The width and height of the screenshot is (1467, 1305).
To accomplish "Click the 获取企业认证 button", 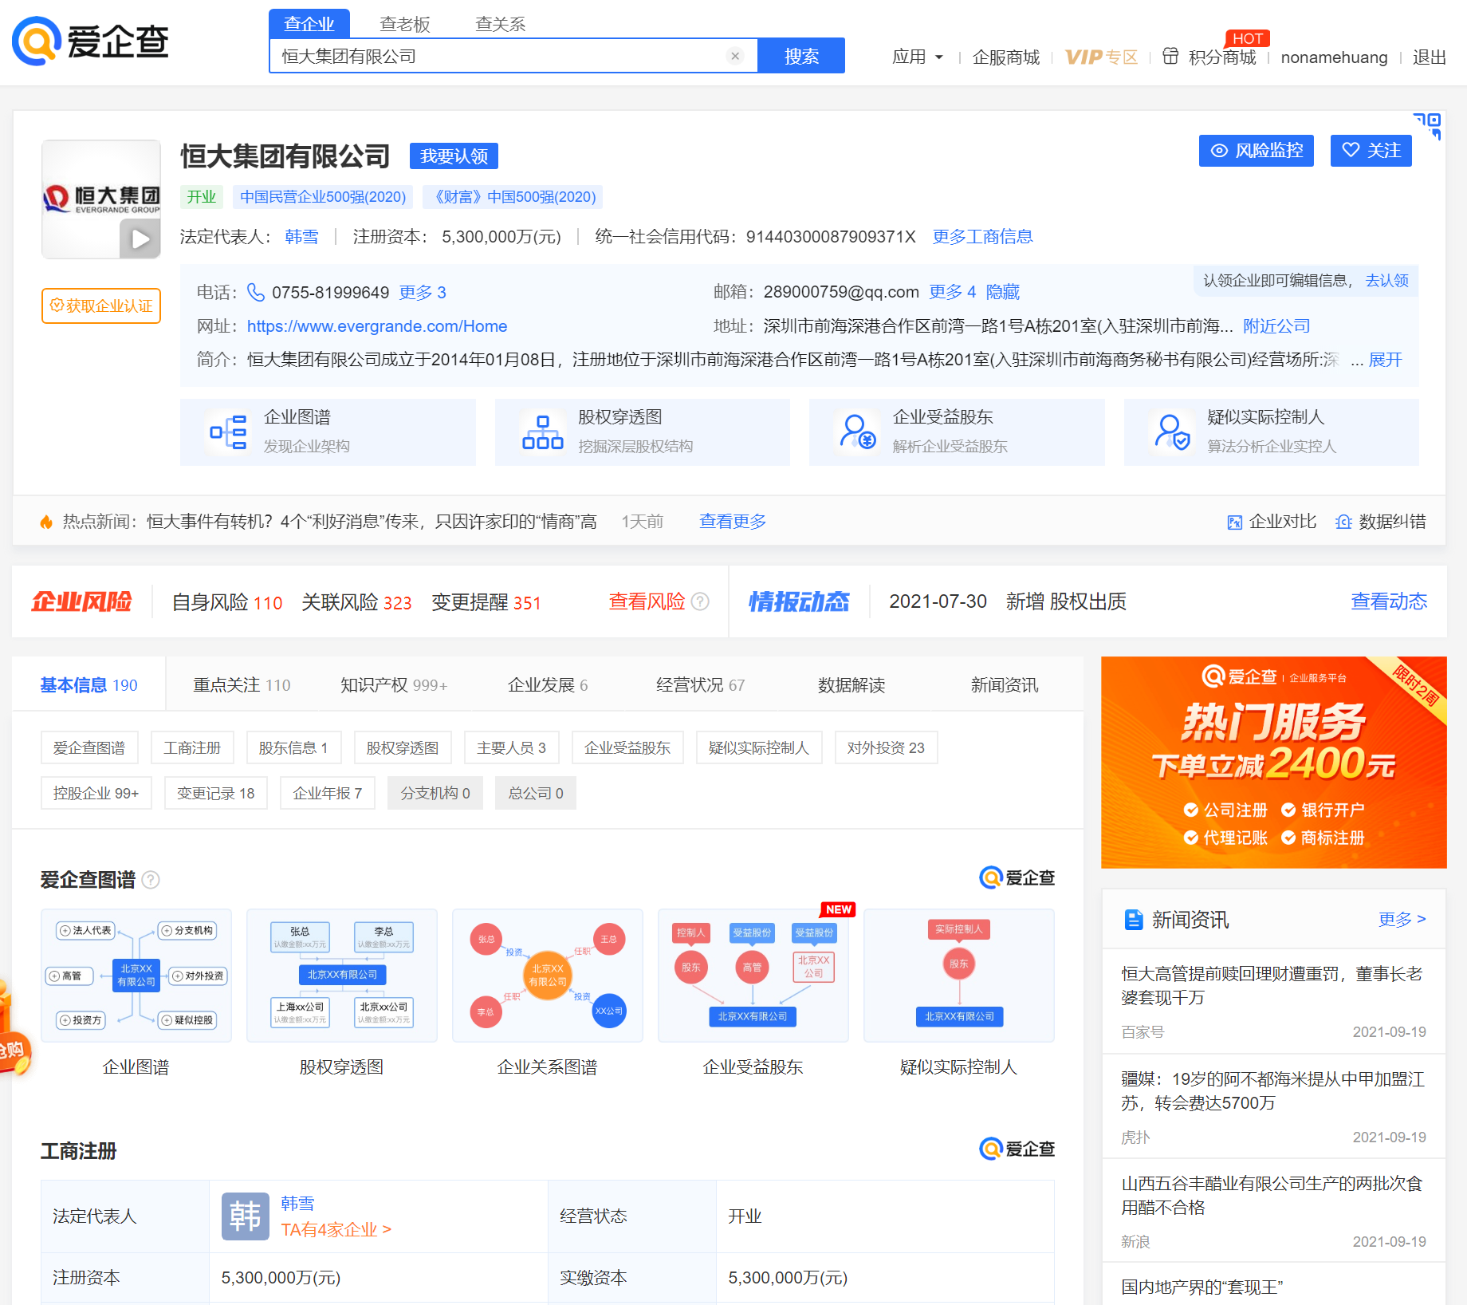I will (101, 306).
